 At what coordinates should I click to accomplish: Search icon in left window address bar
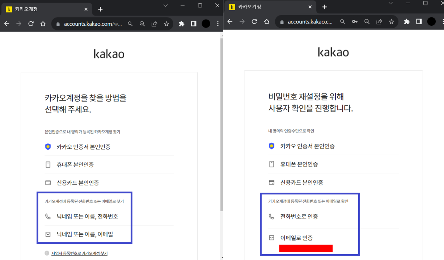[x=130, y=24]
